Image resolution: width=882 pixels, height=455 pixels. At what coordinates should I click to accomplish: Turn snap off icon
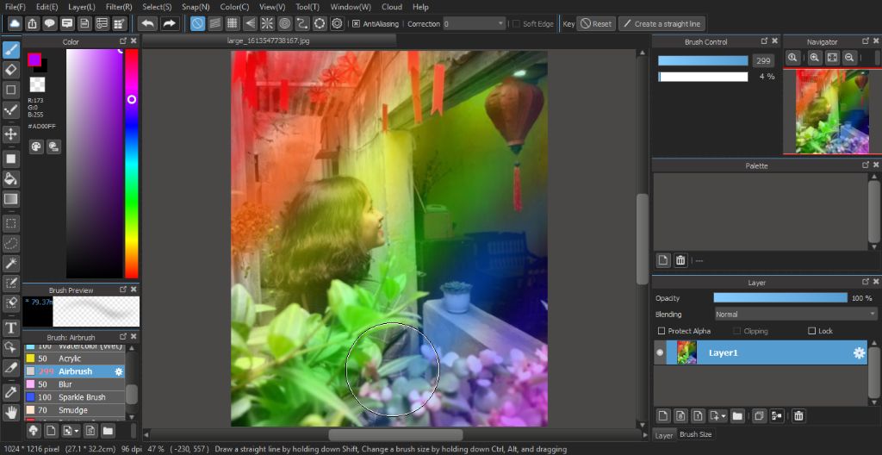197,23
